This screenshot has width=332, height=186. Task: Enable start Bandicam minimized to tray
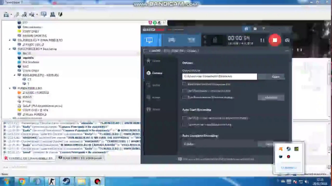pos(184,91)
